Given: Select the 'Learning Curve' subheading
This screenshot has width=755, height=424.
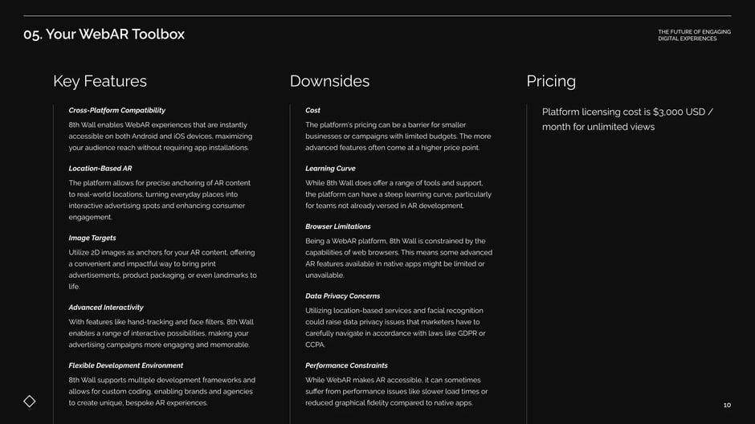Looking at the screenshot, I should 330,169.
